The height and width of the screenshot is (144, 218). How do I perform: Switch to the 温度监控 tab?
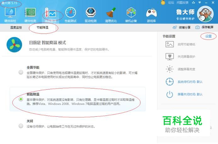16,27
